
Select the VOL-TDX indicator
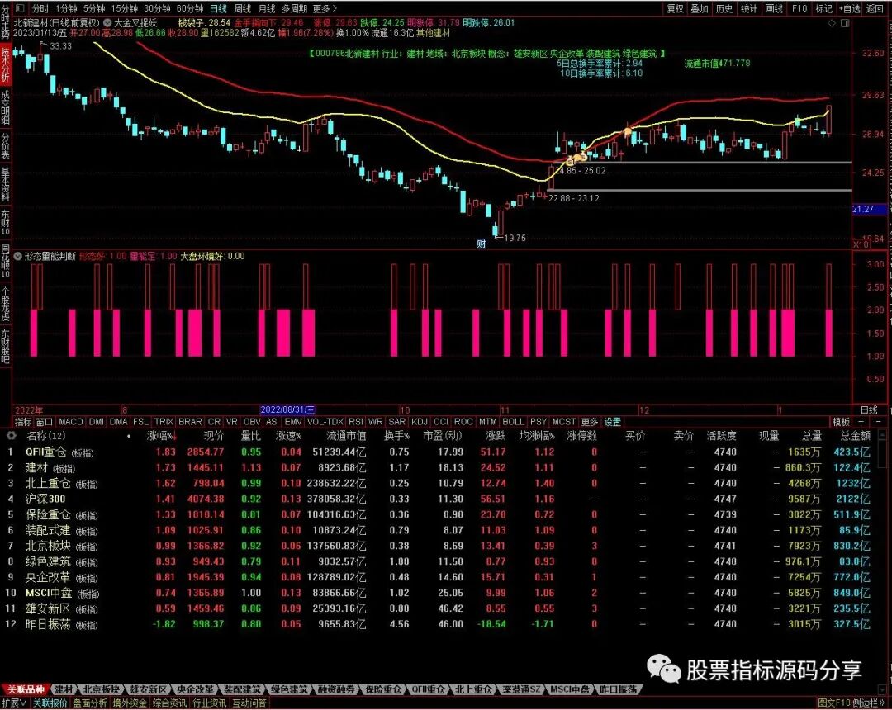pyautogui.click(x=325, y=422)
